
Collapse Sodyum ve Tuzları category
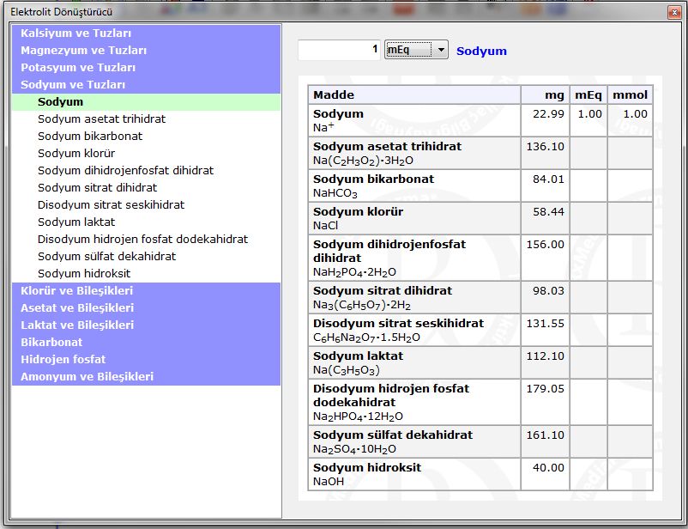(x=73, y=84)
